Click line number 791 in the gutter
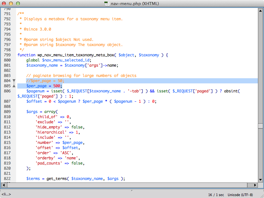The width and height of the screenshot is (264, 198). [x=7, y=14]
